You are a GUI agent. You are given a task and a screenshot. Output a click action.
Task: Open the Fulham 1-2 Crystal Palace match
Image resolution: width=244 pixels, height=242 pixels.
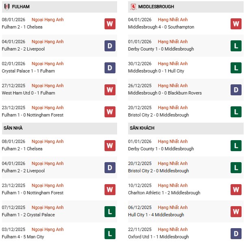coord(28,215)
